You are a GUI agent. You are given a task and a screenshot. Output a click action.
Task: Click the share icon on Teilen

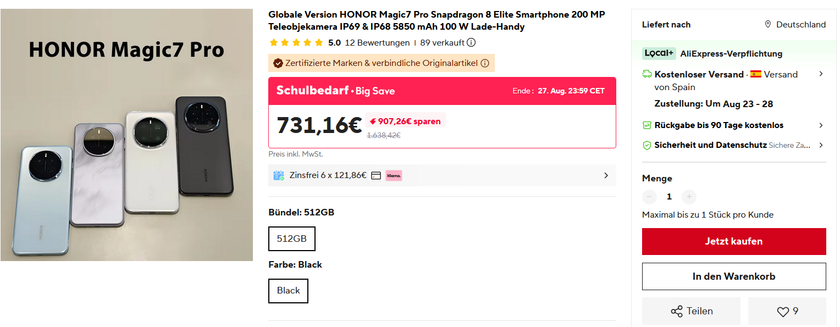coord(677,312)
